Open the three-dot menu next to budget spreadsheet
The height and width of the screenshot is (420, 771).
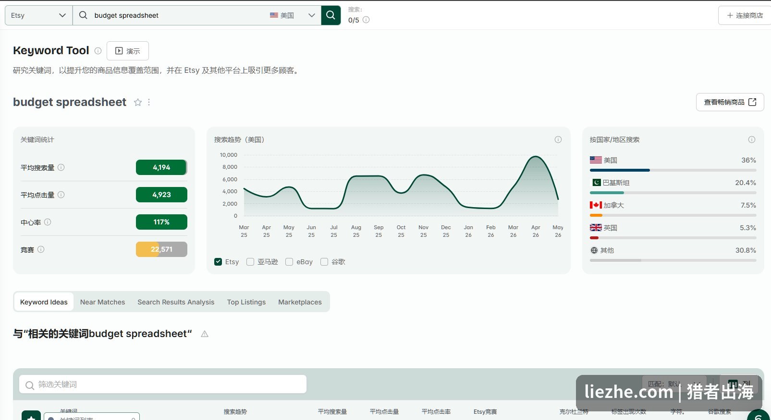point(149,102)
